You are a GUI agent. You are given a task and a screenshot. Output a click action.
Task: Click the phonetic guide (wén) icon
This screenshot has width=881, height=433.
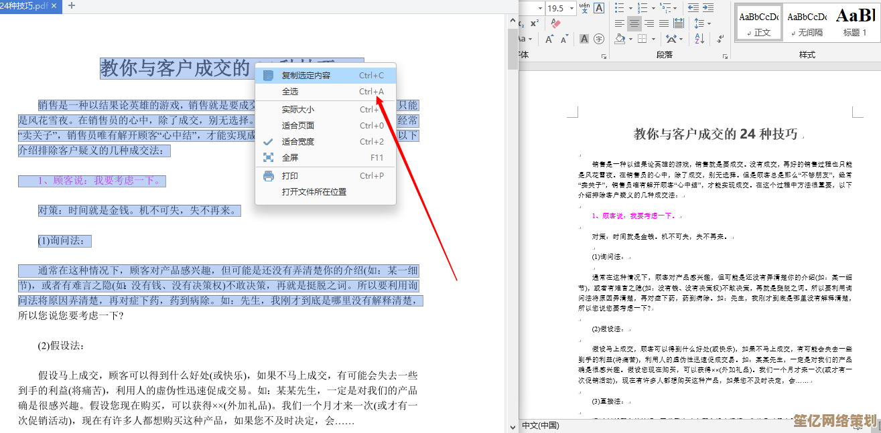click(x=584, y=8)
